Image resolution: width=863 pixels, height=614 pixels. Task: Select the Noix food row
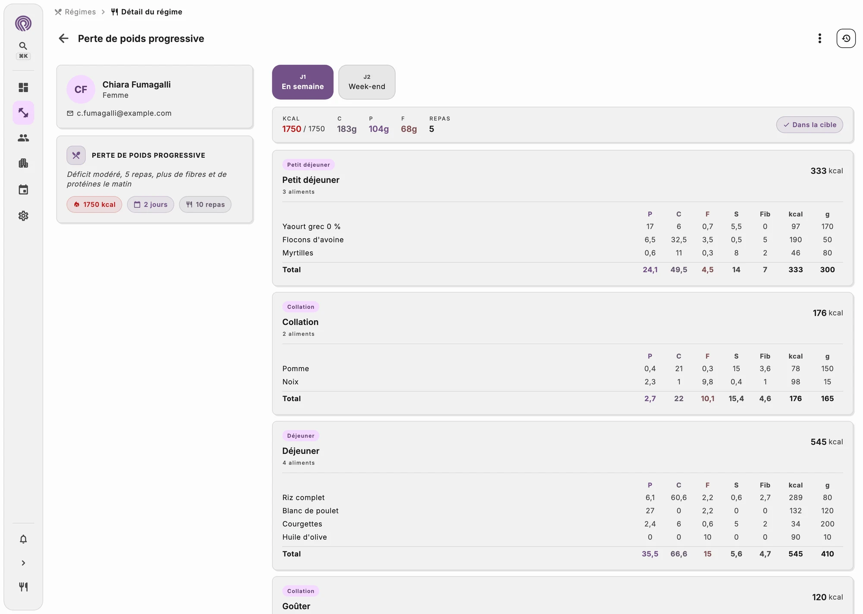coord(563,382)
